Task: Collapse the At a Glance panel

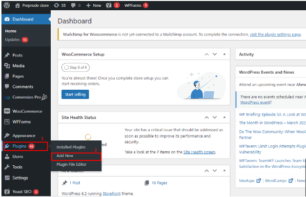Action: coord(224,171)
